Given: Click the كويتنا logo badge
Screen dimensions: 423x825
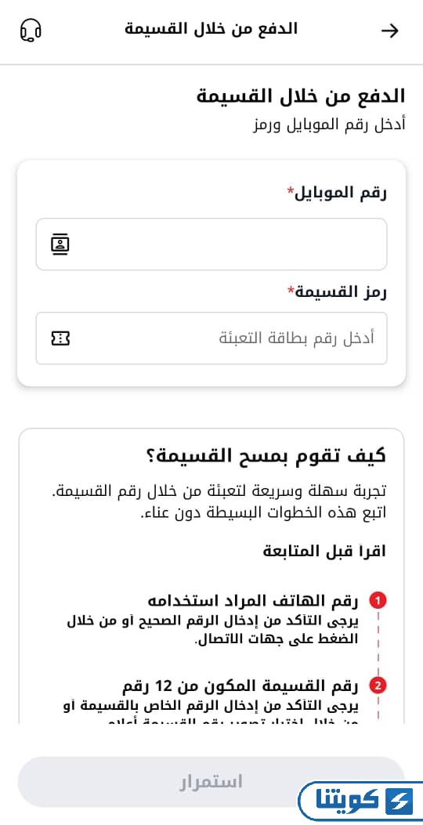Looking at the screenshot, I should pyautogui.click(x=360, y=801).
